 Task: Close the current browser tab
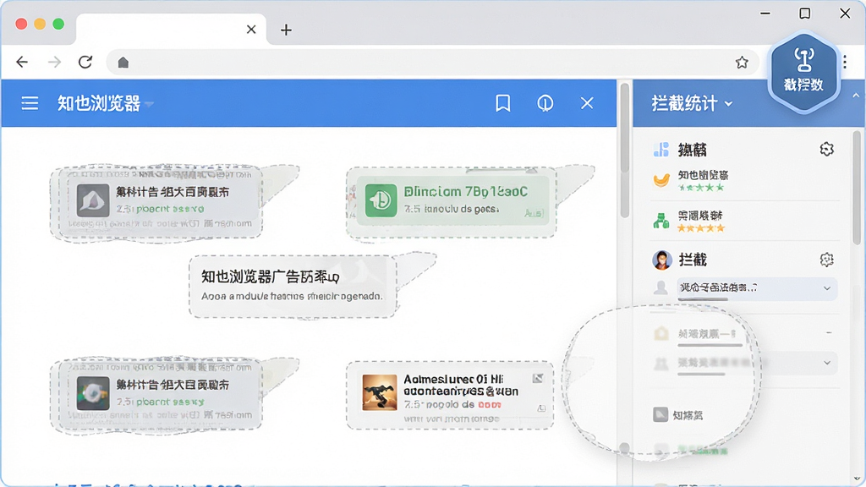point(251,30)
